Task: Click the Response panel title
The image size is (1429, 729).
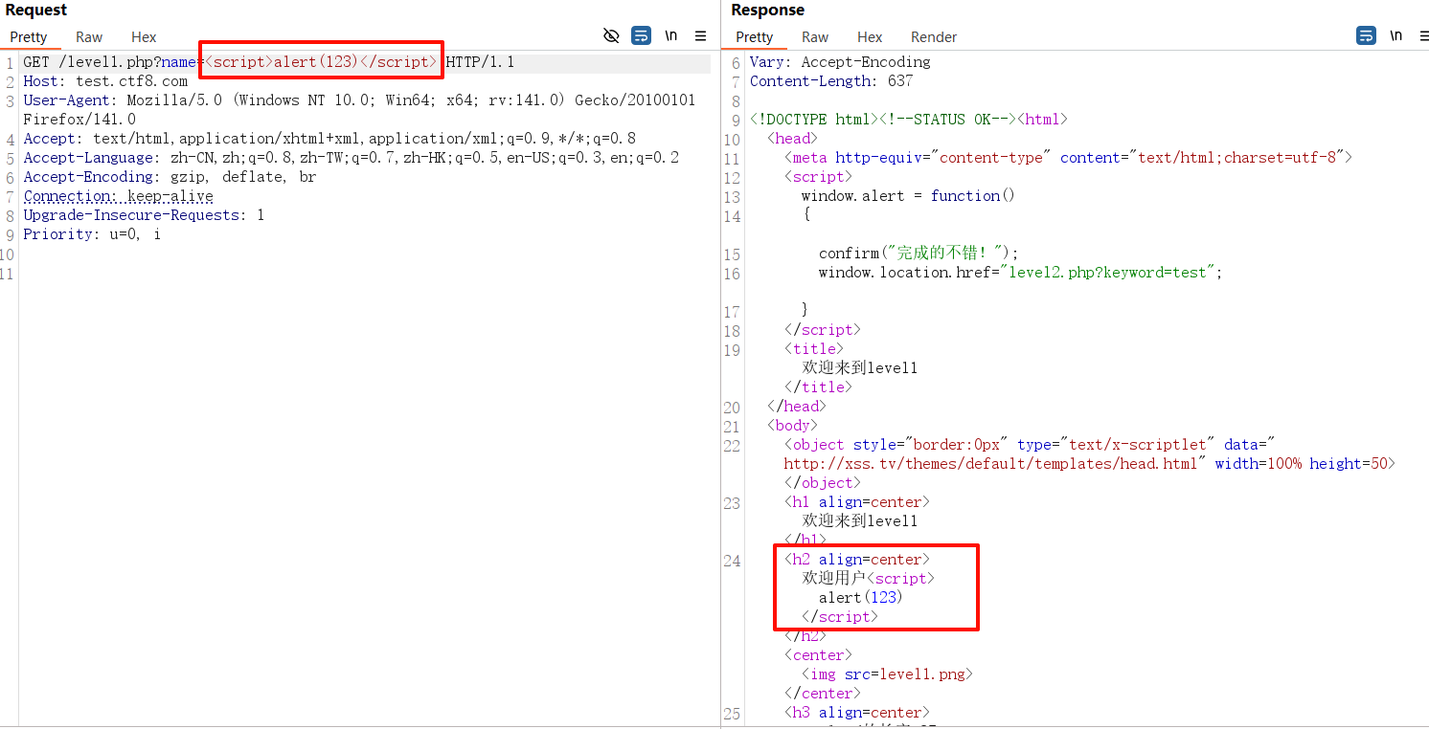Action: click(767, 10)
